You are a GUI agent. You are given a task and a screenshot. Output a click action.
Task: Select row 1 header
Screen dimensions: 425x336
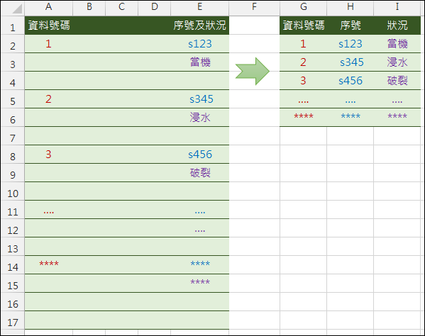[x=13, y=26]
